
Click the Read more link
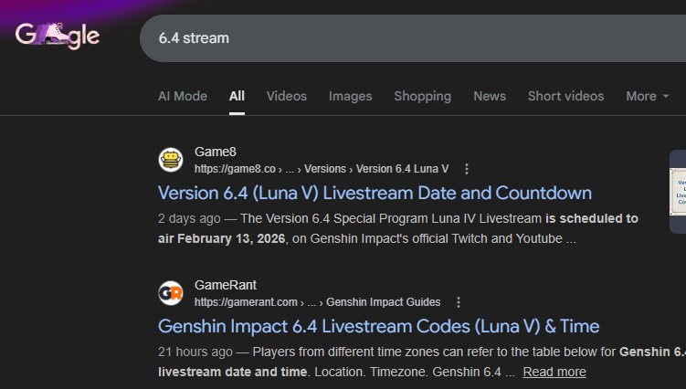554,372
